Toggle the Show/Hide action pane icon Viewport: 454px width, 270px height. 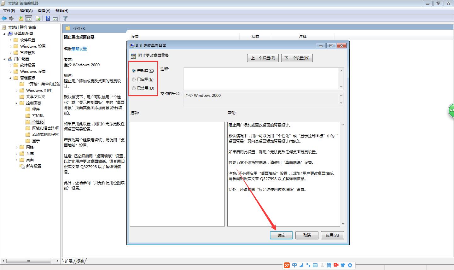click(x=55, y=19)
